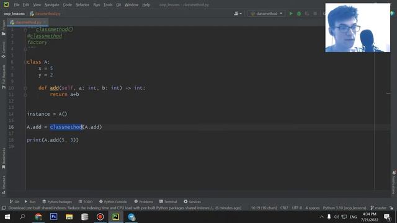Click the 16:19 cursor position indicator

pyautogui.click(x=264, y=208)
